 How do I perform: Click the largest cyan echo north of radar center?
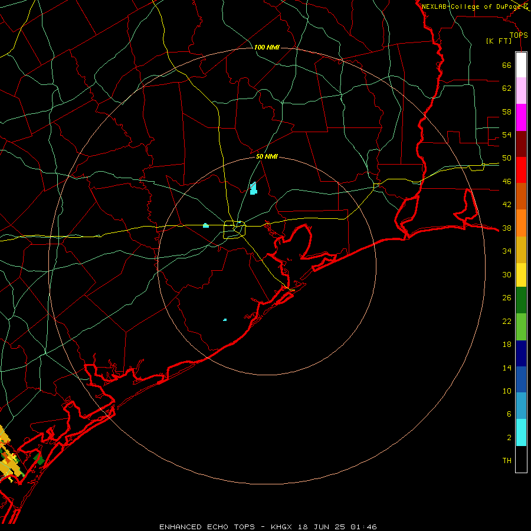pyautogui.click(x=253, y=188)
